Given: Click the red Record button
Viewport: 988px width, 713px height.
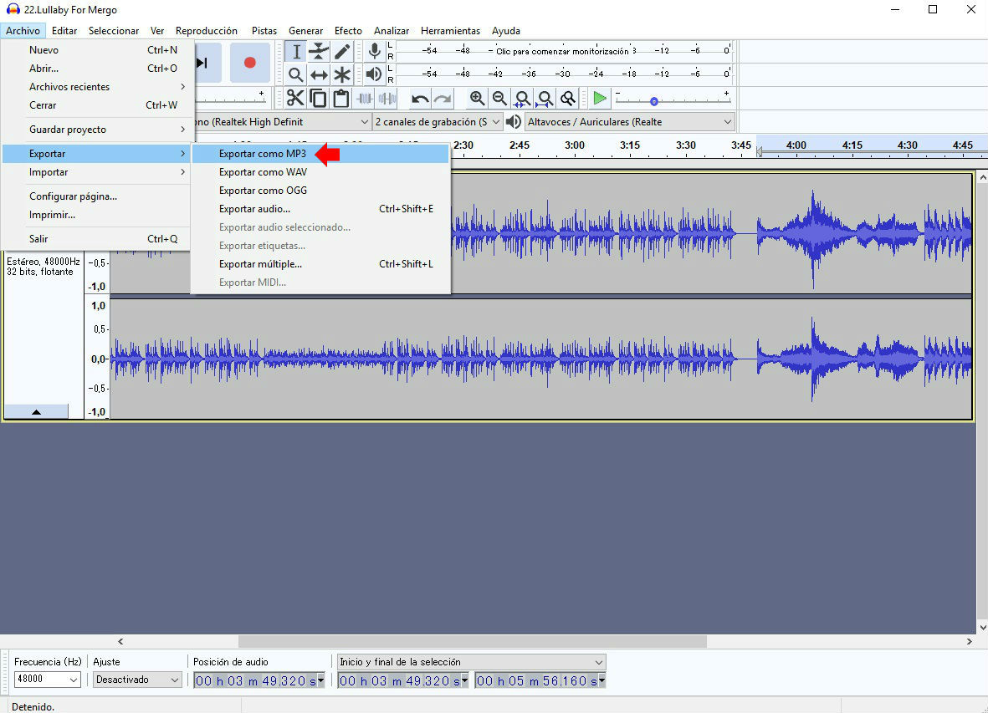Looking at the screenshot, I should (249, 63).
